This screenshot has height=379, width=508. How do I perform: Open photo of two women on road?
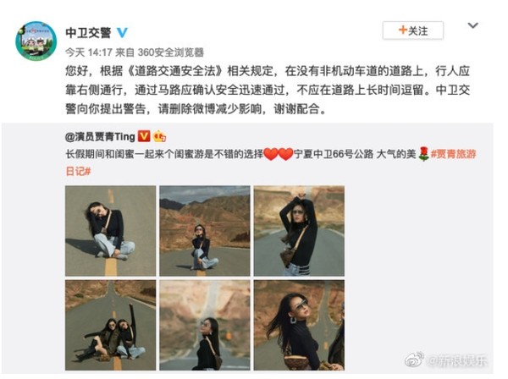tap(110, 325)
